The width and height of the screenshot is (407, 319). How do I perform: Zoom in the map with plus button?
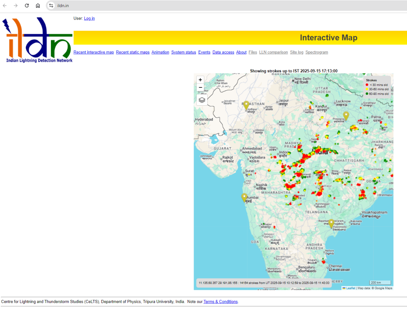200,80
